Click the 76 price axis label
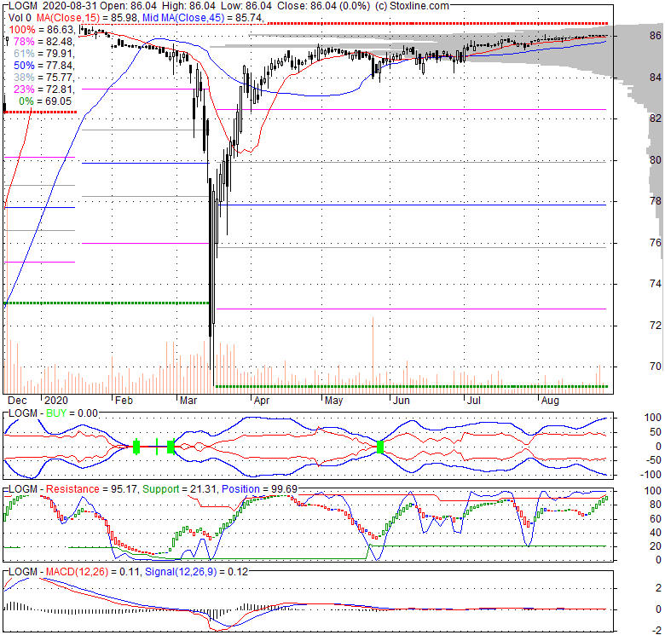 click(656, 242)
